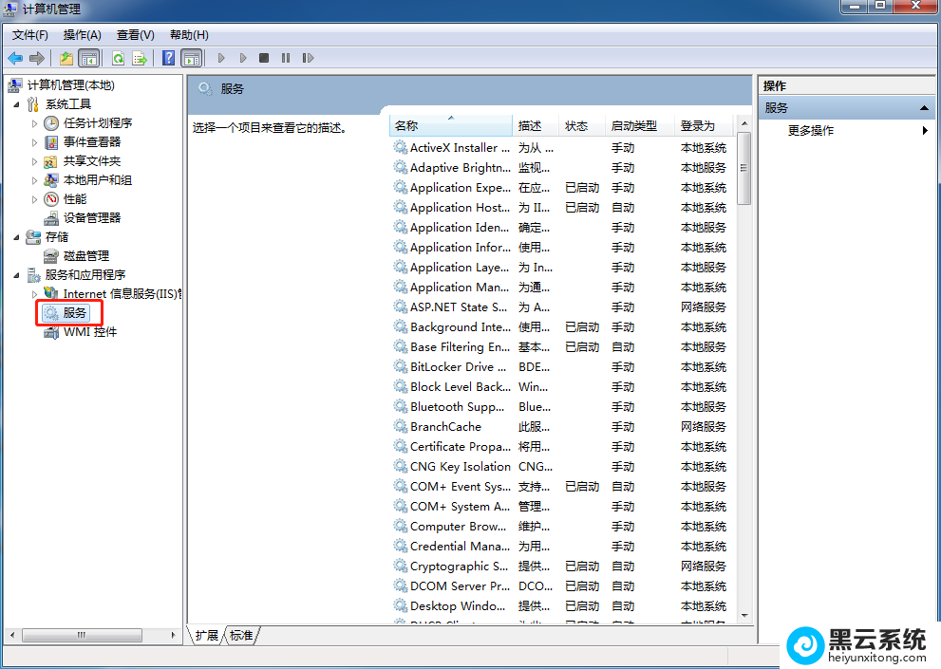Click the Export List toolbar icon
941x669 pixels.
tap(140, 58)
